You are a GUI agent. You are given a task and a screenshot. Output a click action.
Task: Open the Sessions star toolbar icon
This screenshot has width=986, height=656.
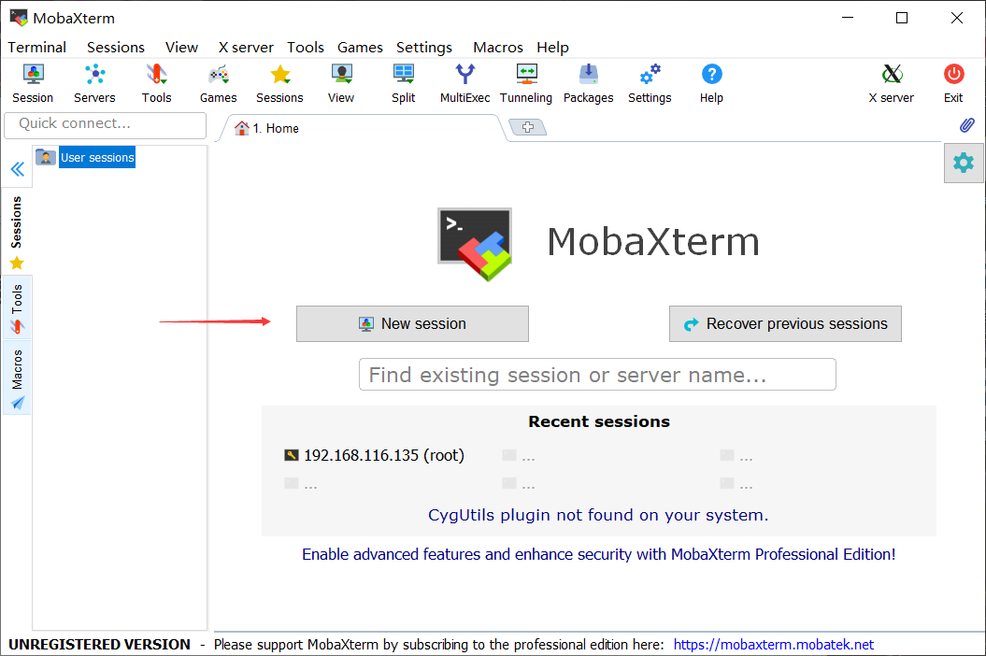(x=279, y=83)
